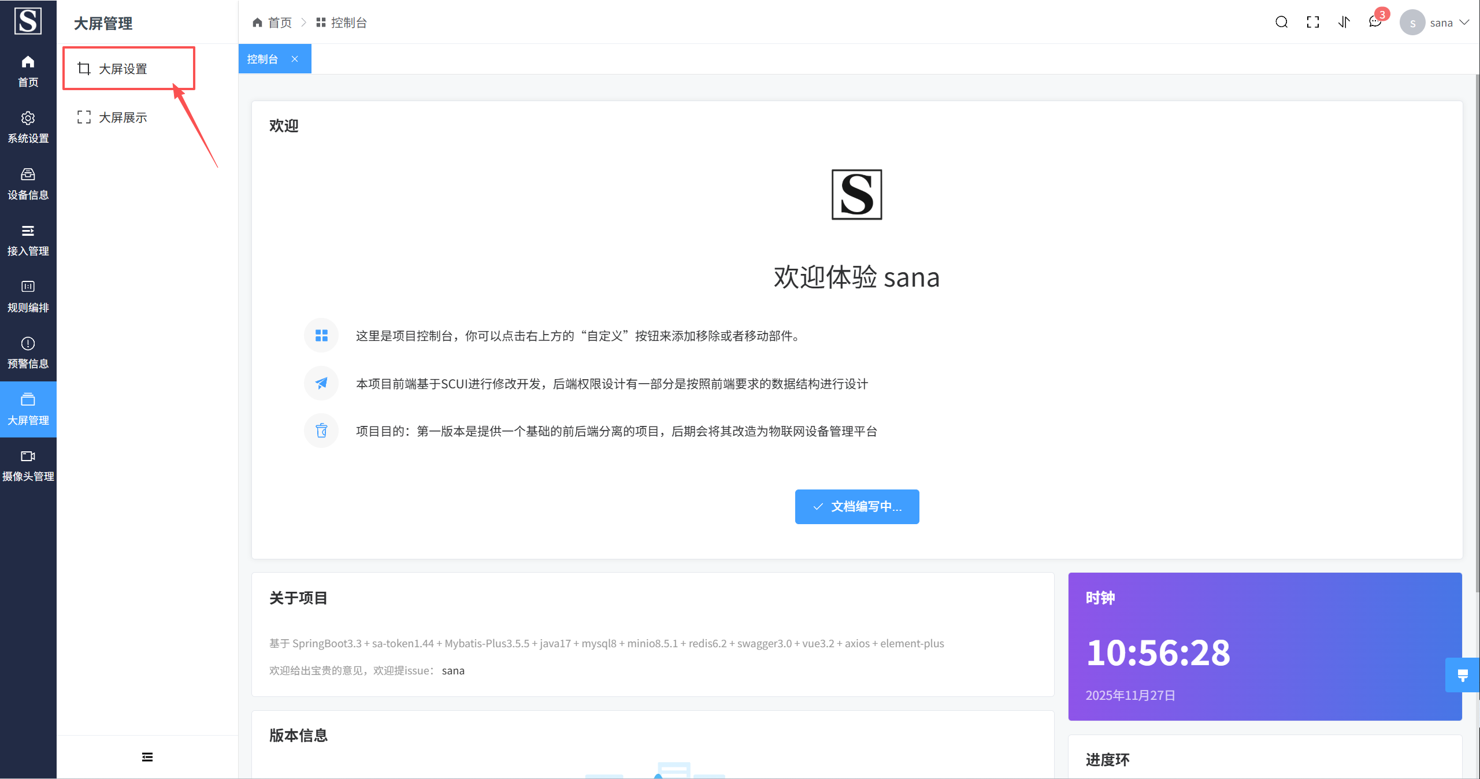Open the 规则编排 sidebar section

(28, 296)
